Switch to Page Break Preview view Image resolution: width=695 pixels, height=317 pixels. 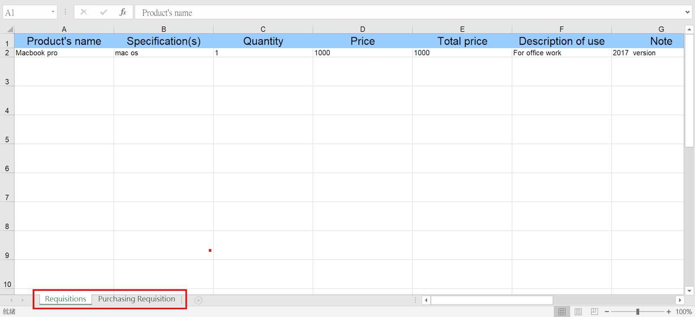(594, 312)
